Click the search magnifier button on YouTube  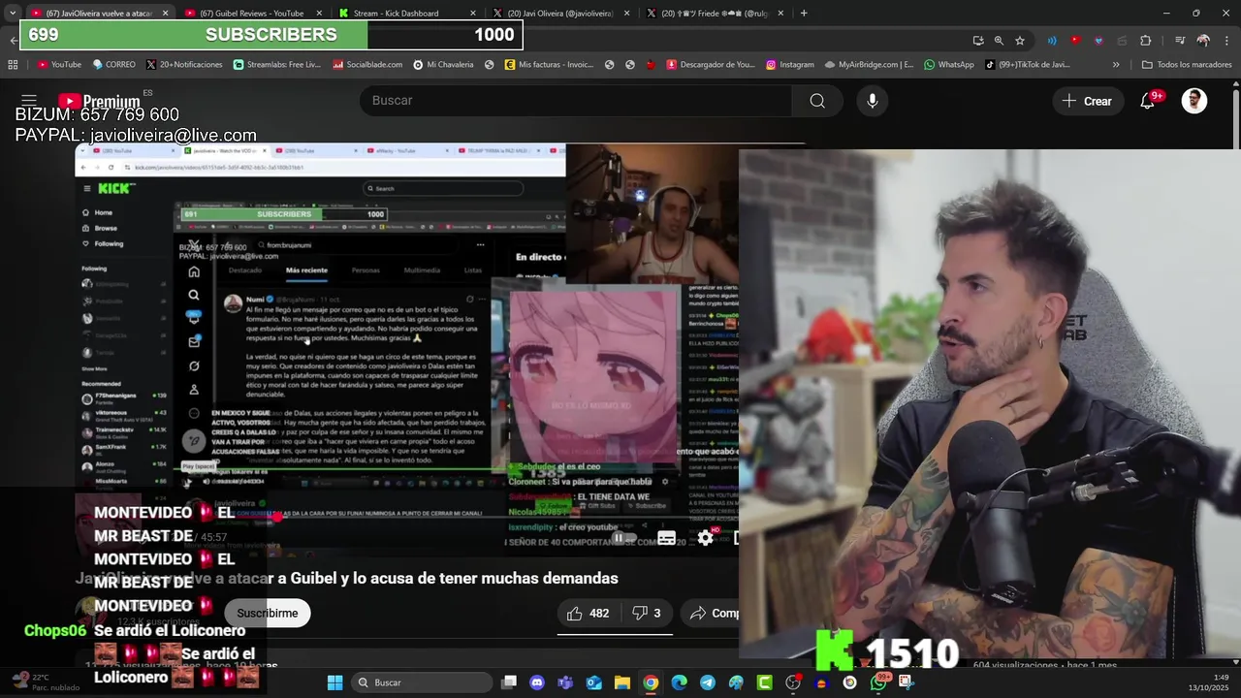point(817,101)
